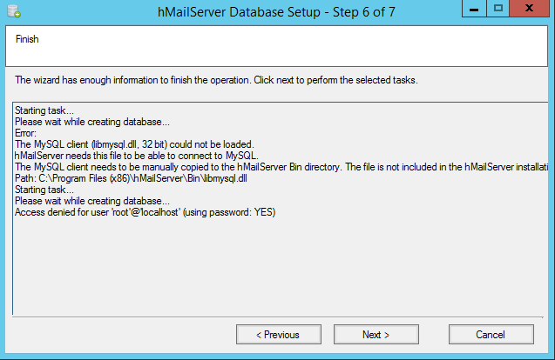
Task: Click the wizard instruction sentence above the log
Action: coord(216,80)
